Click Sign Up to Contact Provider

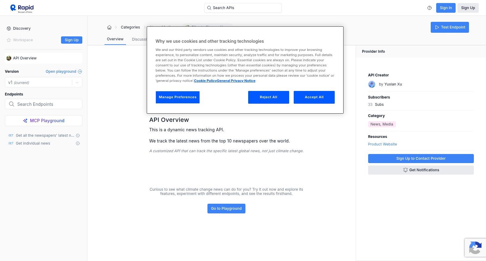[x=421, y=159]
